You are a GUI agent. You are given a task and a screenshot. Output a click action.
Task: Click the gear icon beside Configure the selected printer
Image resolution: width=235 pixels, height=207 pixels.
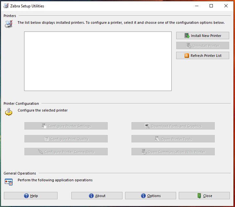9,112
